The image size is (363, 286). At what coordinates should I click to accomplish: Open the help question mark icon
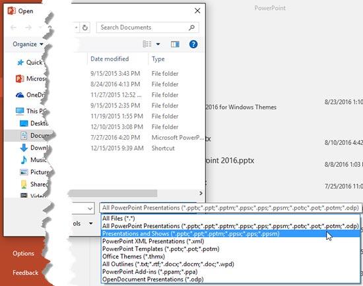tap(193, 44)
